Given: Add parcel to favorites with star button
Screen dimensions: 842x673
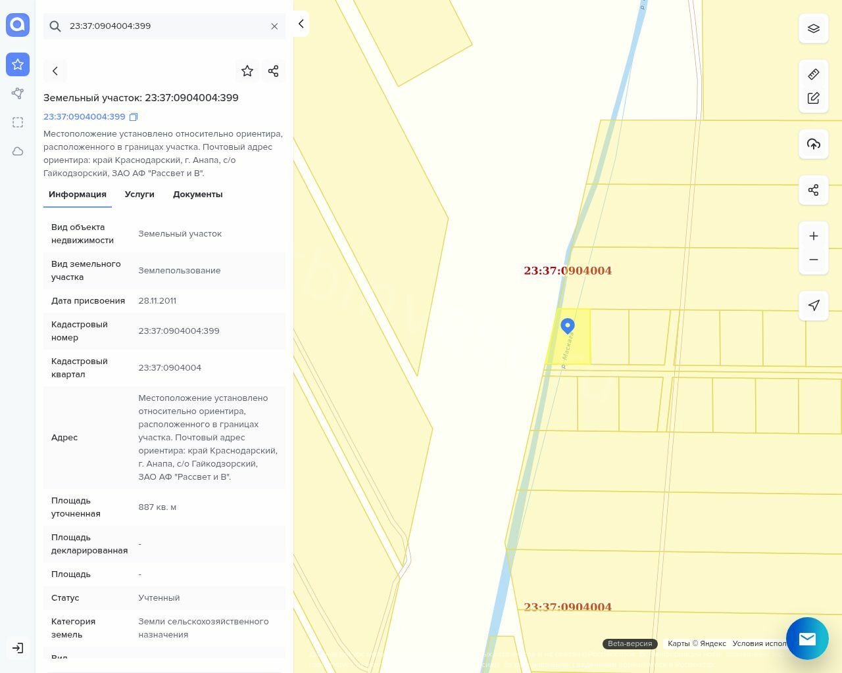Looking at the screenshot, I should pyautogui.click(x=247, y=71).
